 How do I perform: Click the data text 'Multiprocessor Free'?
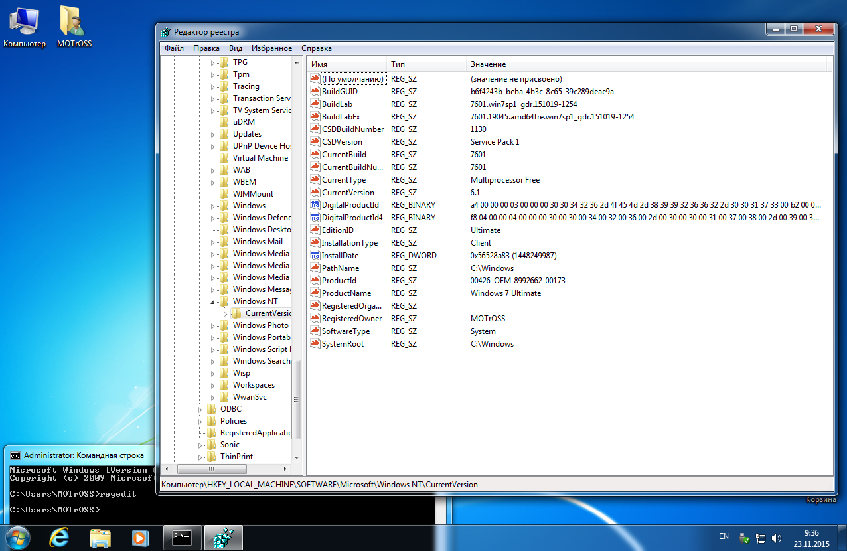pyautogui.click(x=505, y=179)
